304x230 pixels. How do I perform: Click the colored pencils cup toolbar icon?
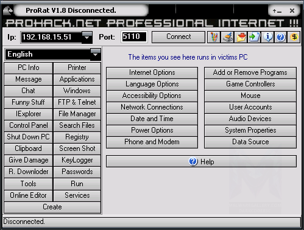coord(214,37)
